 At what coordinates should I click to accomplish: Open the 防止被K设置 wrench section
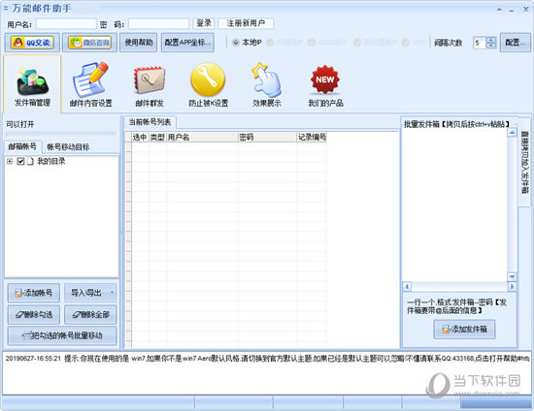[208, 85]
